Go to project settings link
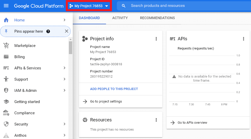 (106, 102)
